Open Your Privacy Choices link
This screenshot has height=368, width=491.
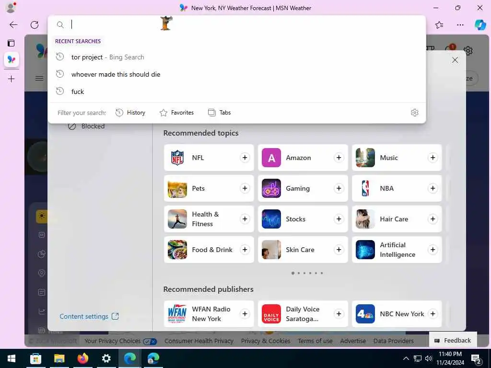pos(120,341)
